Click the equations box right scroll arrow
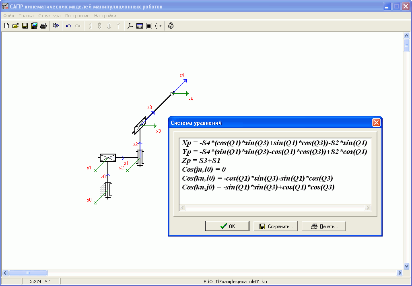 pos(368,208)
